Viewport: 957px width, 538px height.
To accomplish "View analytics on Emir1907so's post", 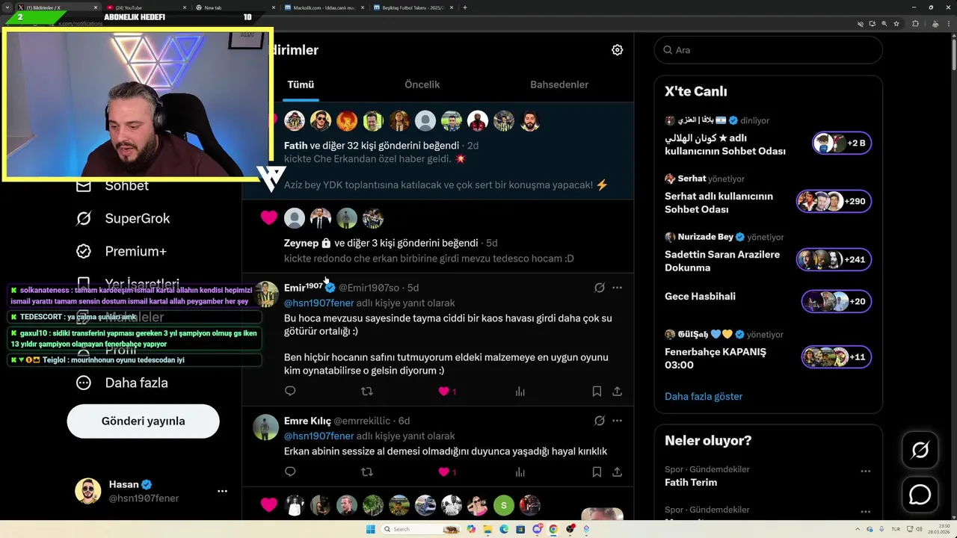I will 520,391.
